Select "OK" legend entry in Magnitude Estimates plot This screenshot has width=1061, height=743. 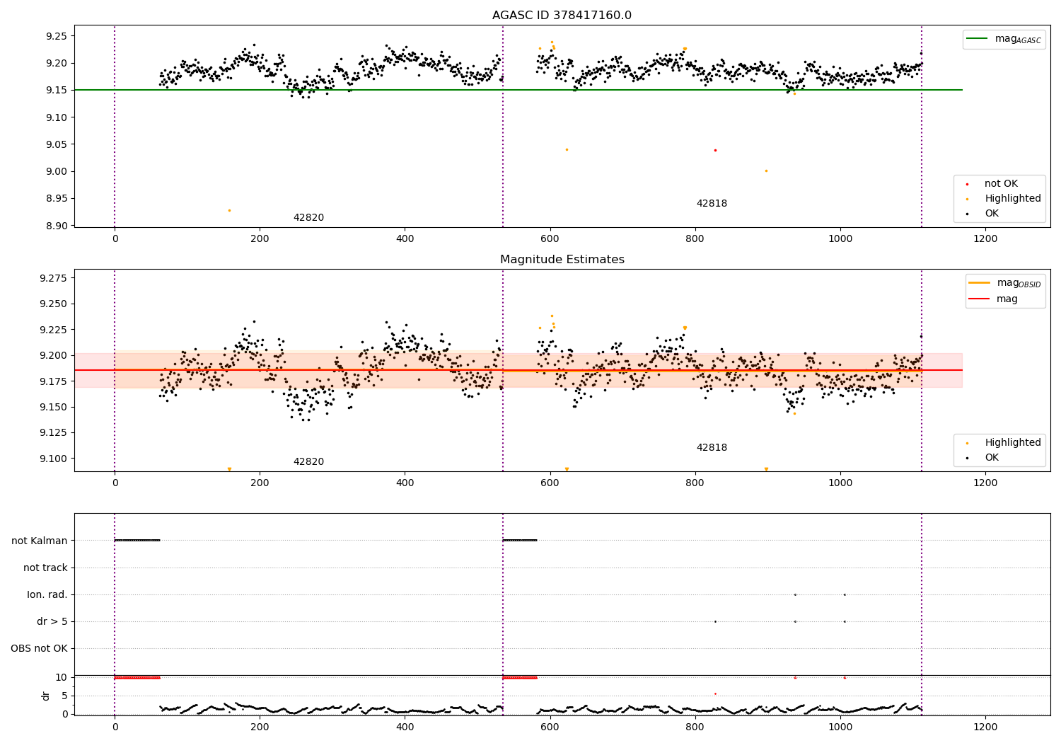tap(992, 458)
